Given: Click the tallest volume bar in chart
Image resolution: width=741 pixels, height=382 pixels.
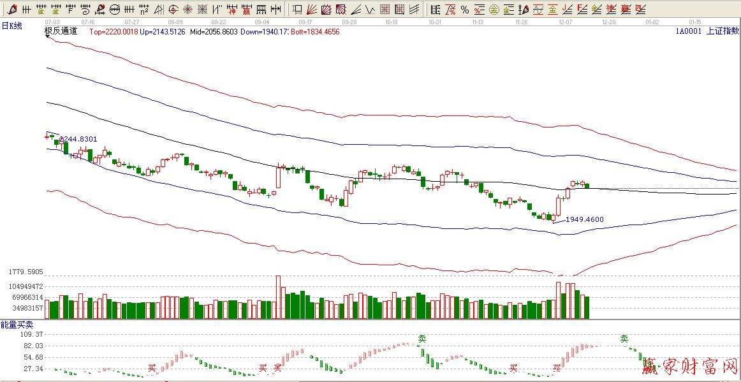Looking at the screenshot, I should (x=279, y=297).
